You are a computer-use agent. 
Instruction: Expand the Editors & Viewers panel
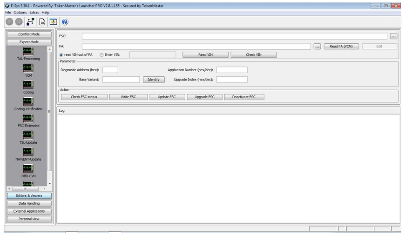pyautogui.click(x=29, y=196)
